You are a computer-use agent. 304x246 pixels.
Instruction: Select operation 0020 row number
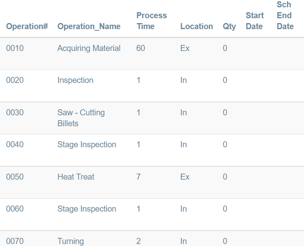pos(15,80)
